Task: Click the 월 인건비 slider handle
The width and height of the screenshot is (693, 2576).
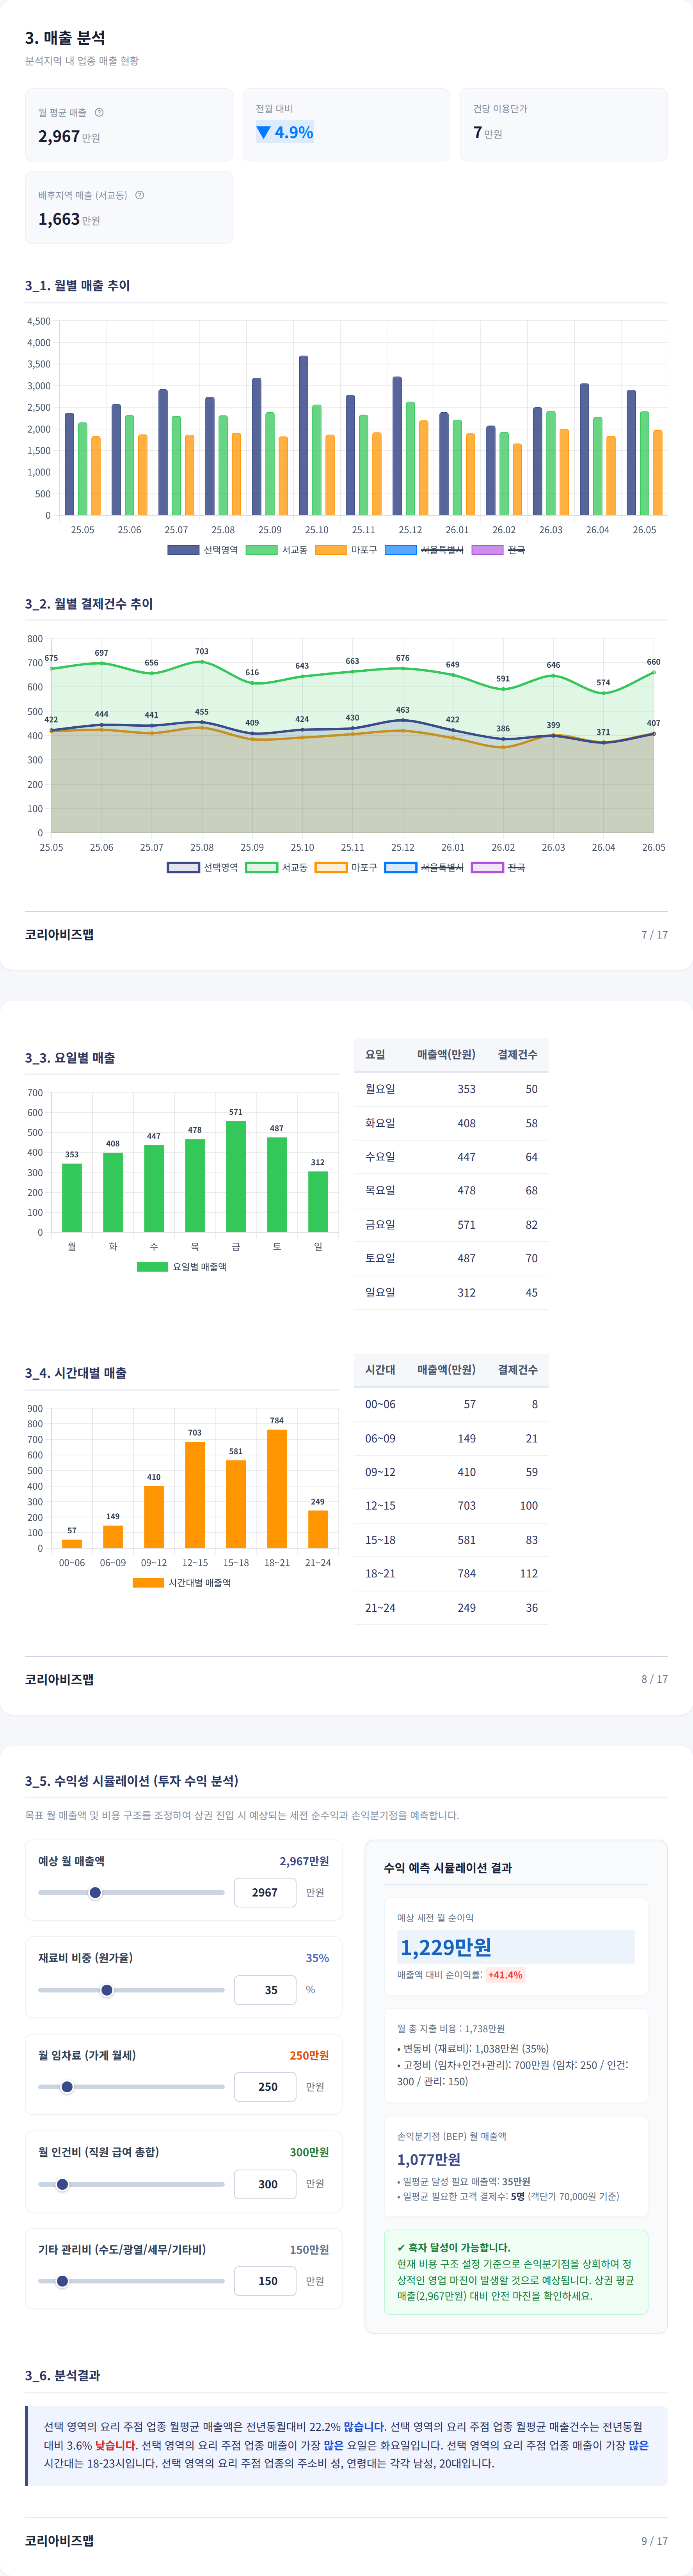Action: [x=62, y=2184]
